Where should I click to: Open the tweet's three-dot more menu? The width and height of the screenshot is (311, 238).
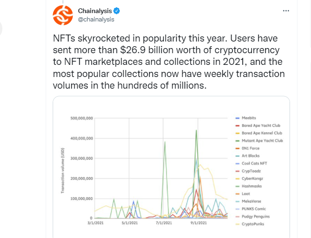coord(286,11)
